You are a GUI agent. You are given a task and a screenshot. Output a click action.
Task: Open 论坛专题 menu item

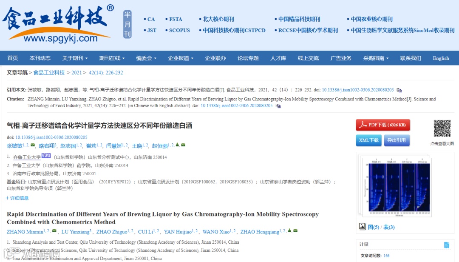coord(248,58)
